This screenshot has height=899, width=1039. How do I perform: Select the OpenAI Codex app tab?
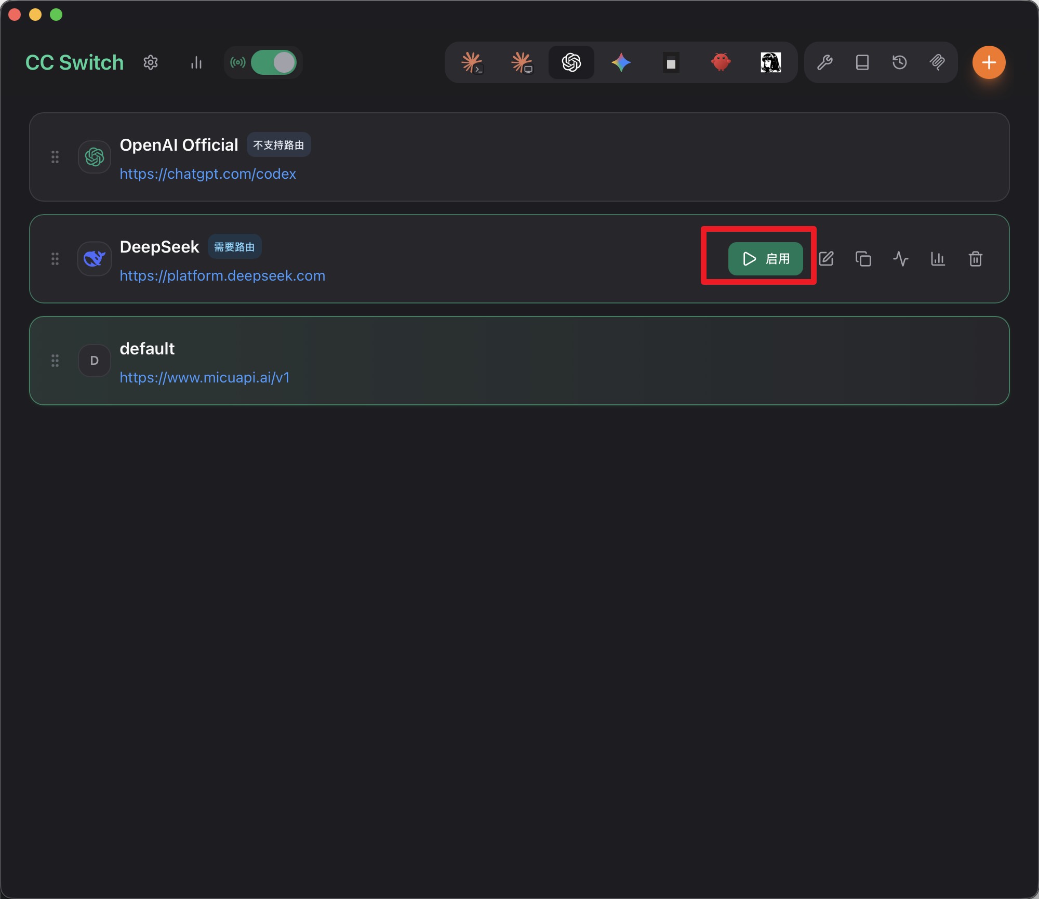(571, 62)
